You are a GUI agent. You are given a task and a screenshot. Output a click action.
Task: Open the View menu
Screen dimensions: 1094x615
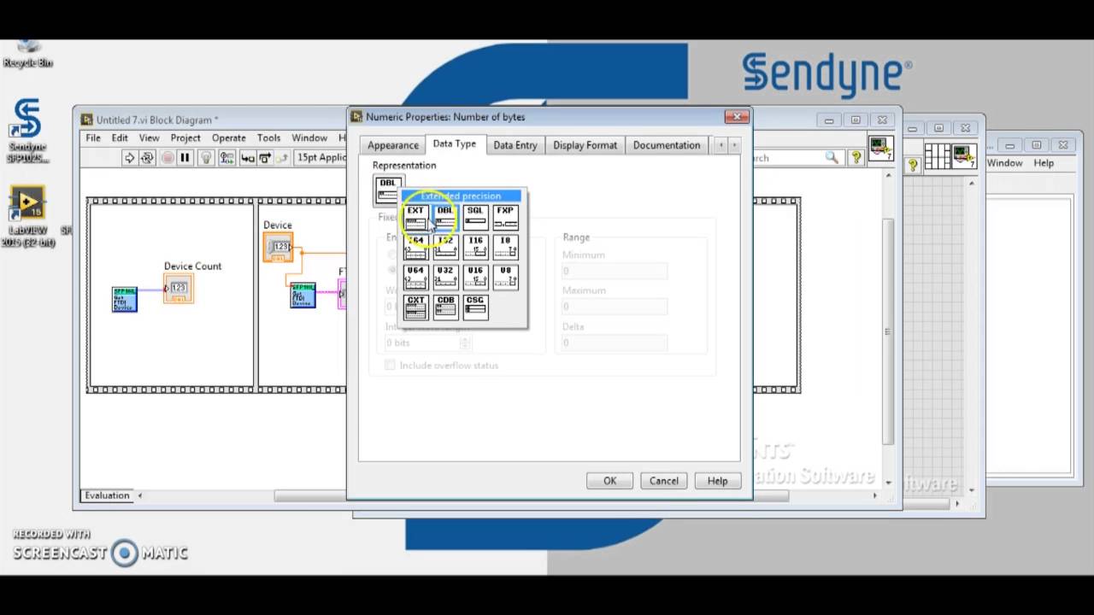click(x=150, y=138)
